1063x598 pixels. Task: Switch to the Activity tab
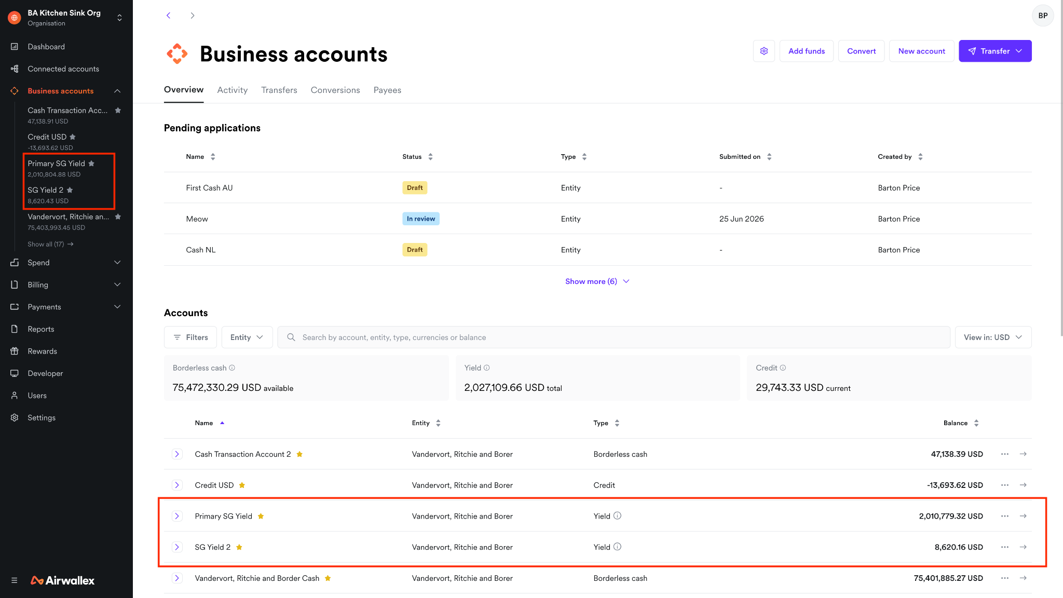coord(233,90)
